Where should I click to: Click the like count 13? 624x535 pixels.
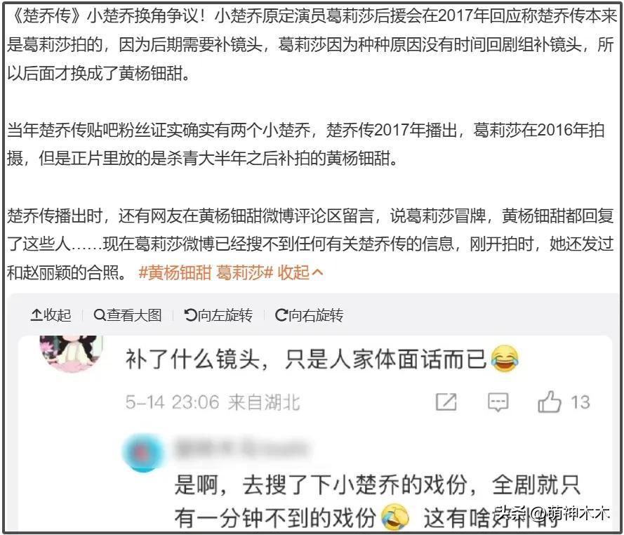(580, 402)
